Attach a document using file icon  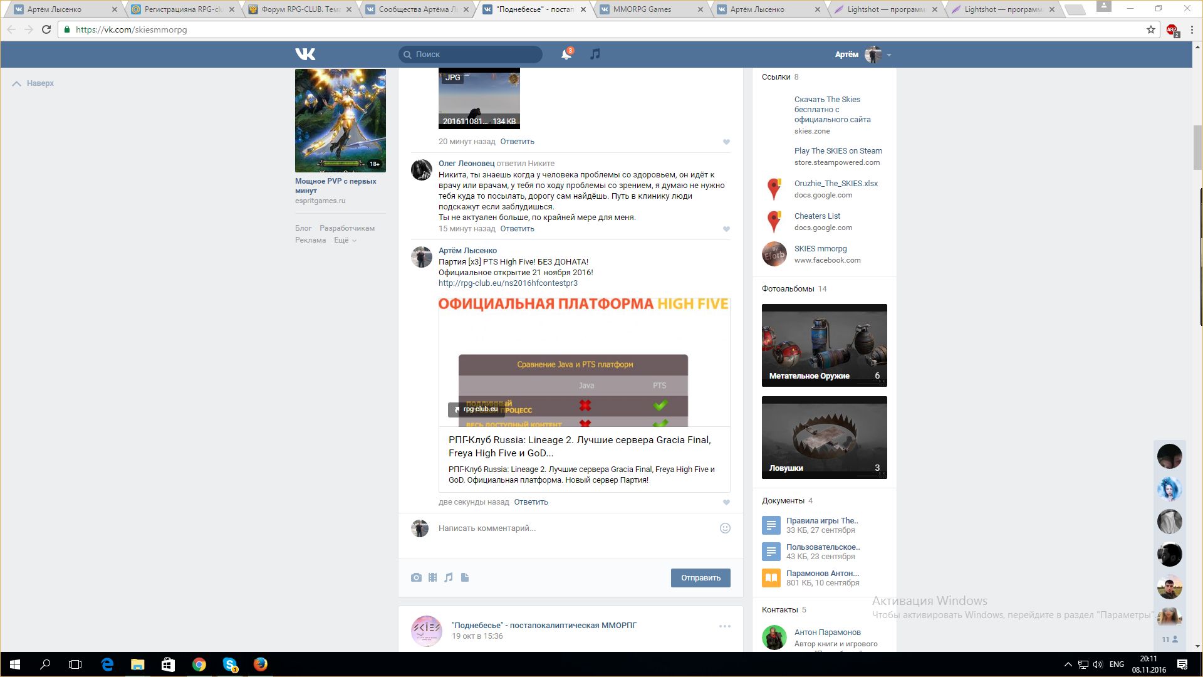[x=465, y=577]
